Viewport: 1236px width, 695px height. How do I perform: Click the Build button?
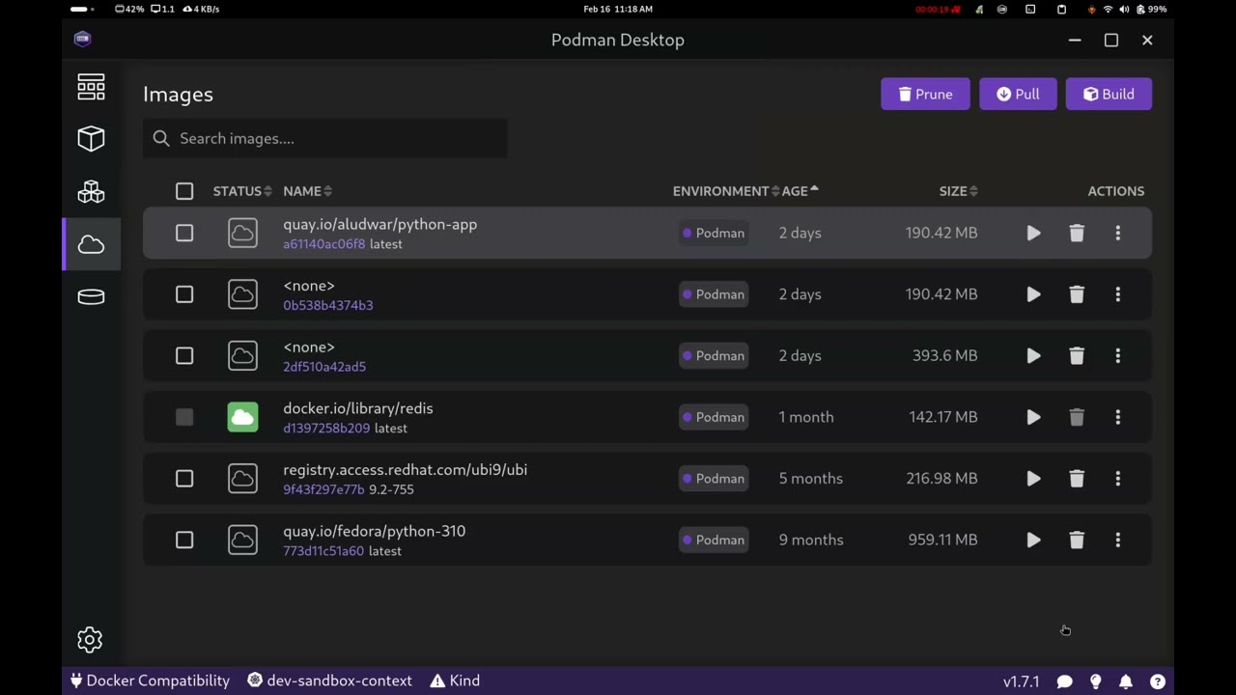[1109, 94]
